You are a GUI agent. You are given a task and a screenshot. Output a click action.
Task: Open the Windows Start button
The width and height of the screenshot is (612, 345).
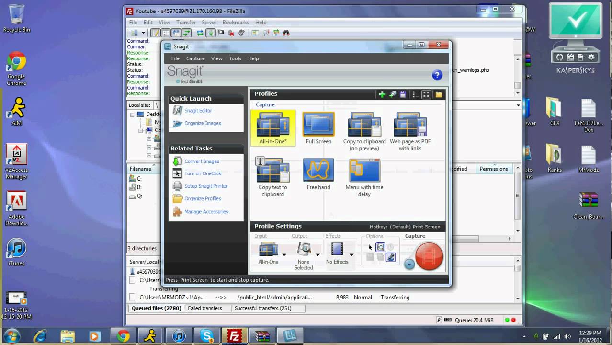pyautogui.click(x=11, y=335)
